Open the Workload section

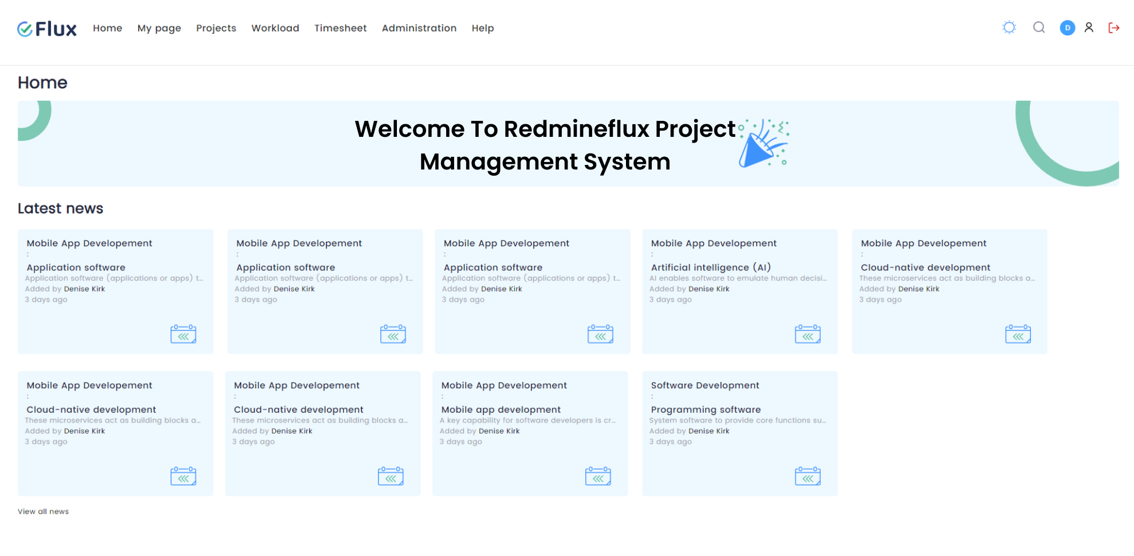pyautogui.click(x=275, y=28)
